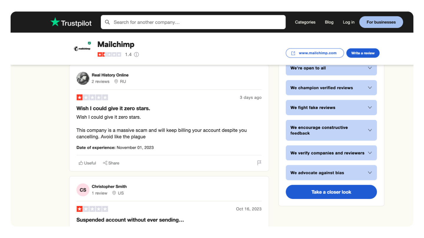The width and height of the screenshot is (424, 238).
Task: Visit www.mailchimp.com website
Action: pos(315,53)
